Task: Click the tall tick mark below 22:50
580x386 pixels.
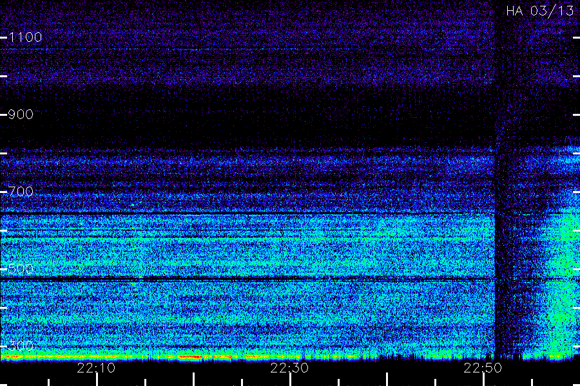Action: pos(483,380)
